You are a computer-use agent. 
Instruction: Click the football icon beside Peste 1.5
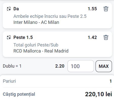tap(9, 37)
